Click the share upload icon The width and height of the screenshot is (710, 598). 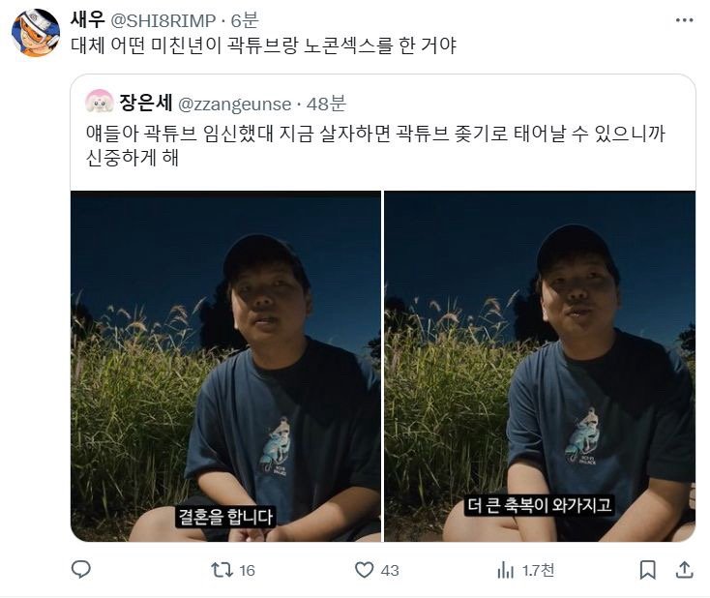(684, 570)
